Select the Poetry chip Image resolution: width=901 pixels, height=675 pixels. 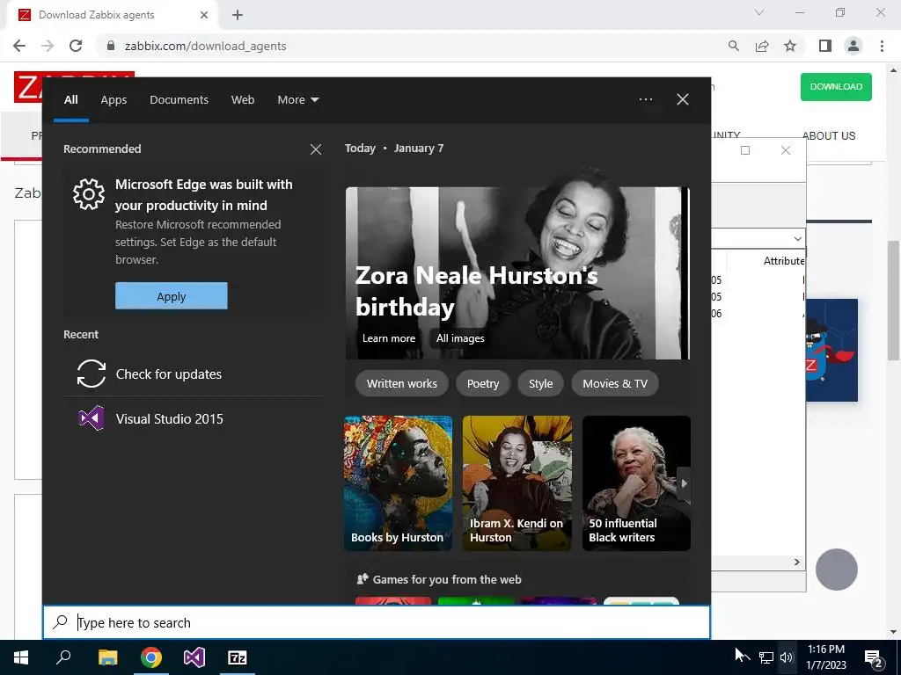click(483, 383)
